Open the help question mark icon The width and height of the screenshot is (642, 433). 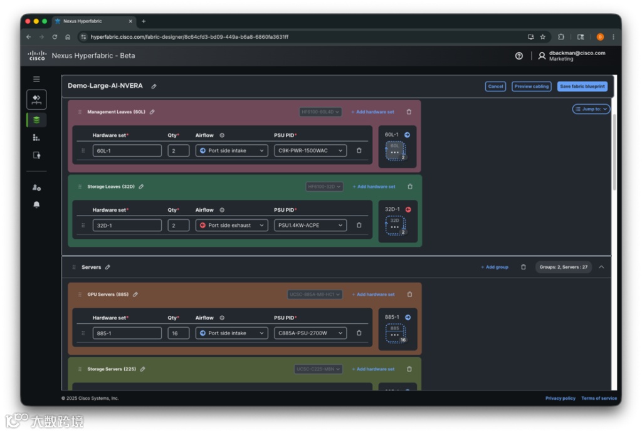tap(518, 56)
